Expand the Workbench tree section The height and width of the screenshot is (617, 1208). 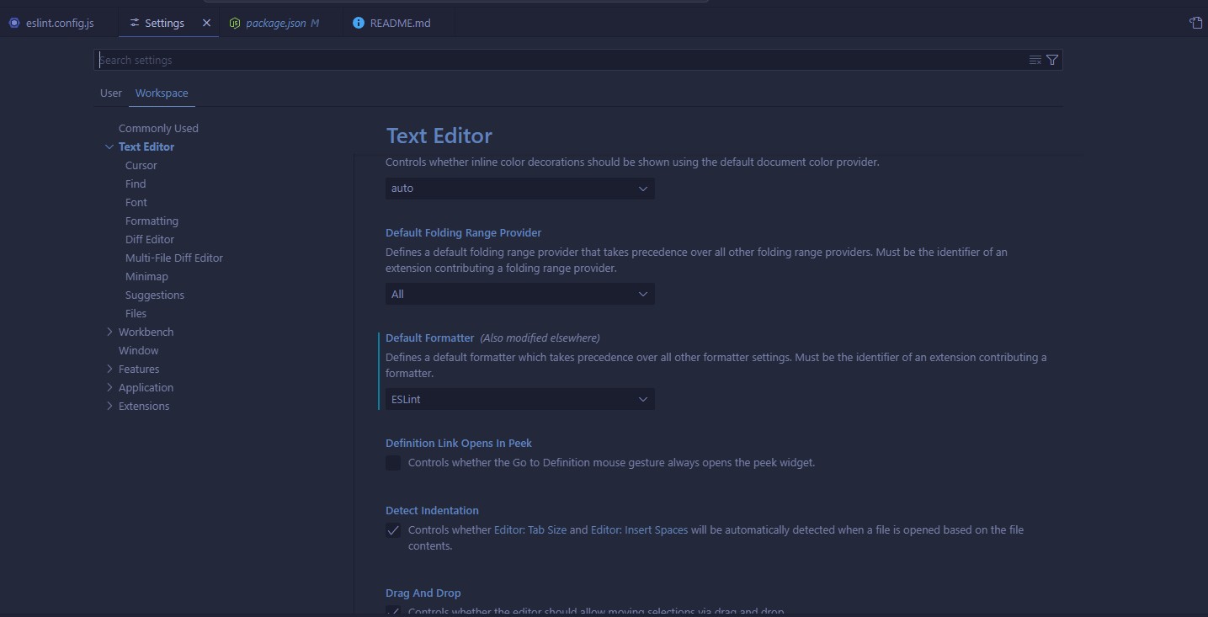point(109,332)
